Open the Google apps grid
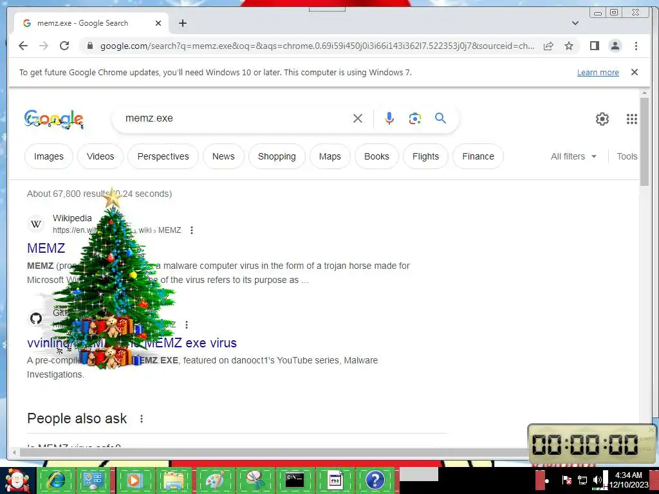The image size is (659, 494). coord(632,119)
